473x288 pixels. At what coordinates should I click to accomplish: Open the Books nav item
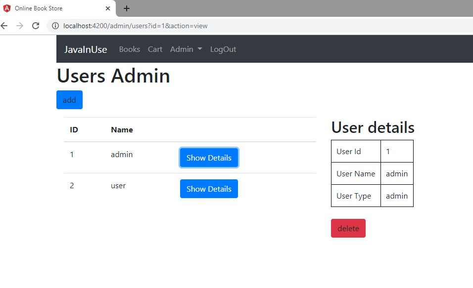coord(130,49)
